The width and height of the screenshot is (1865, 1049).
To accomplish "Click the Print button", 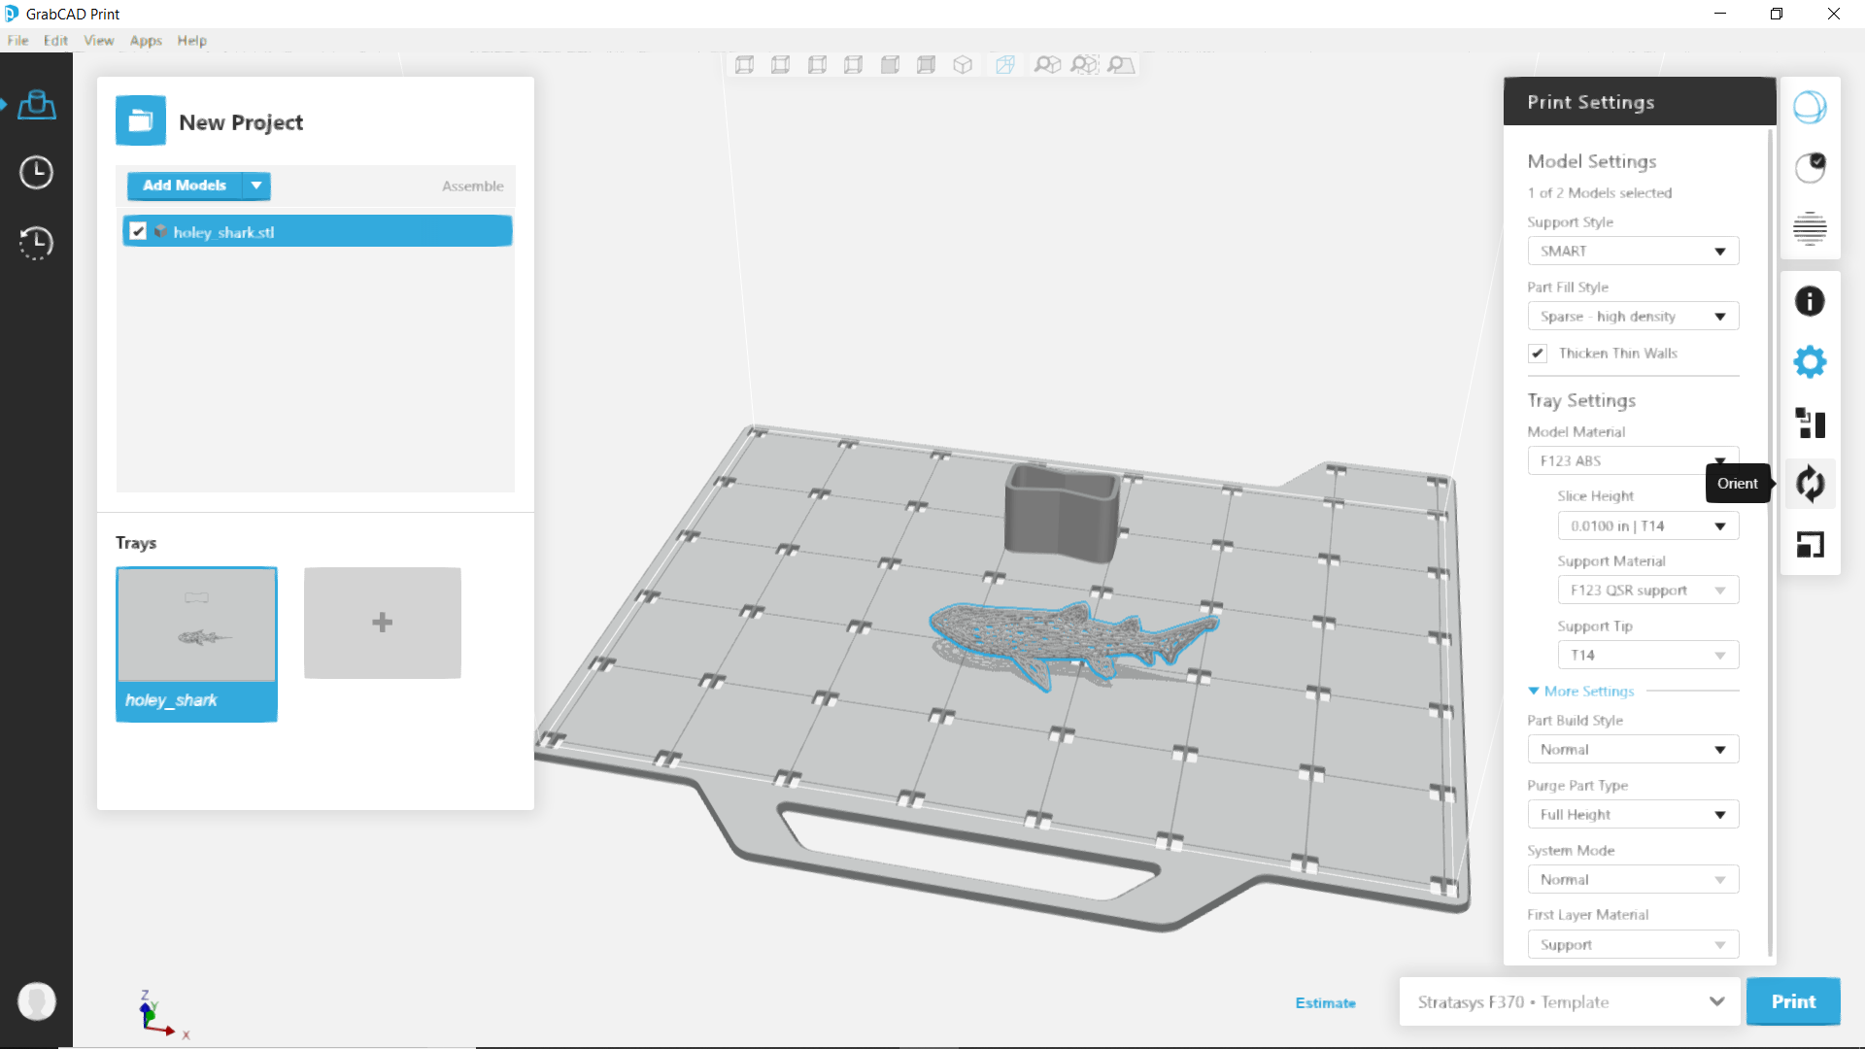I will (x=1793, y=1001).
